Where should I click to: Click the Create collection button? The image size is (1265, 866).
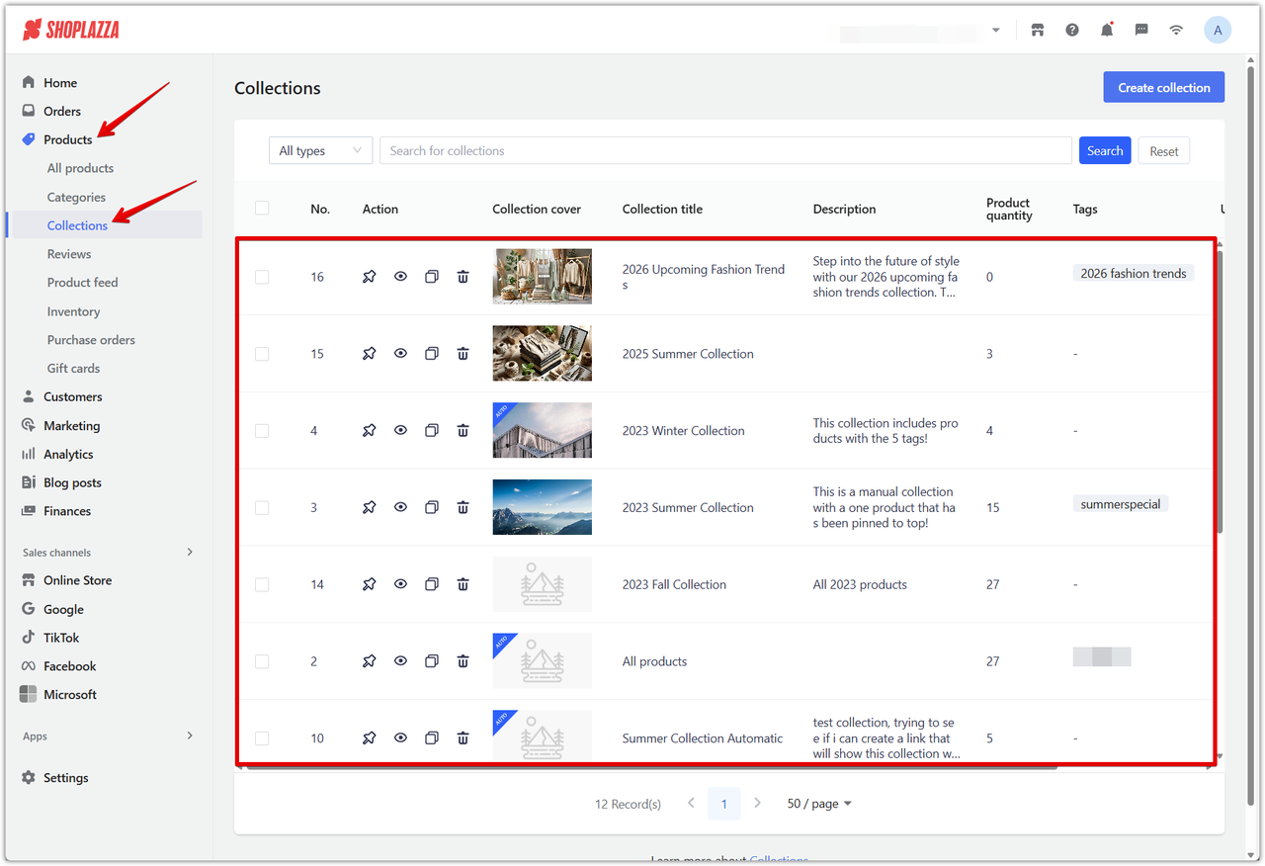(x=1163, y=87)
